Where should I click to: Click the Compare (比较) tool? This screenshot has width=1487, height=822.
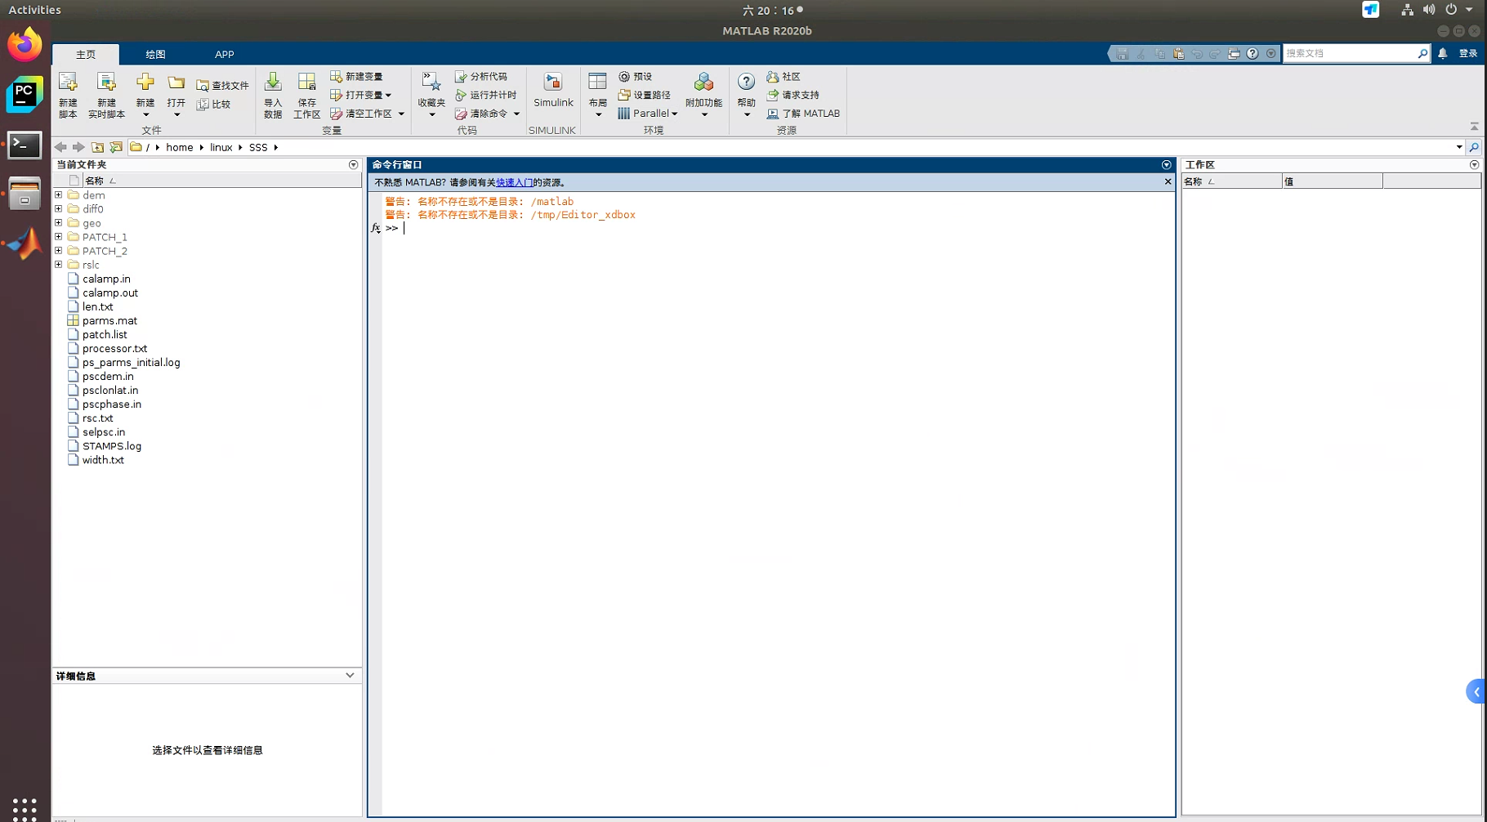214,104
